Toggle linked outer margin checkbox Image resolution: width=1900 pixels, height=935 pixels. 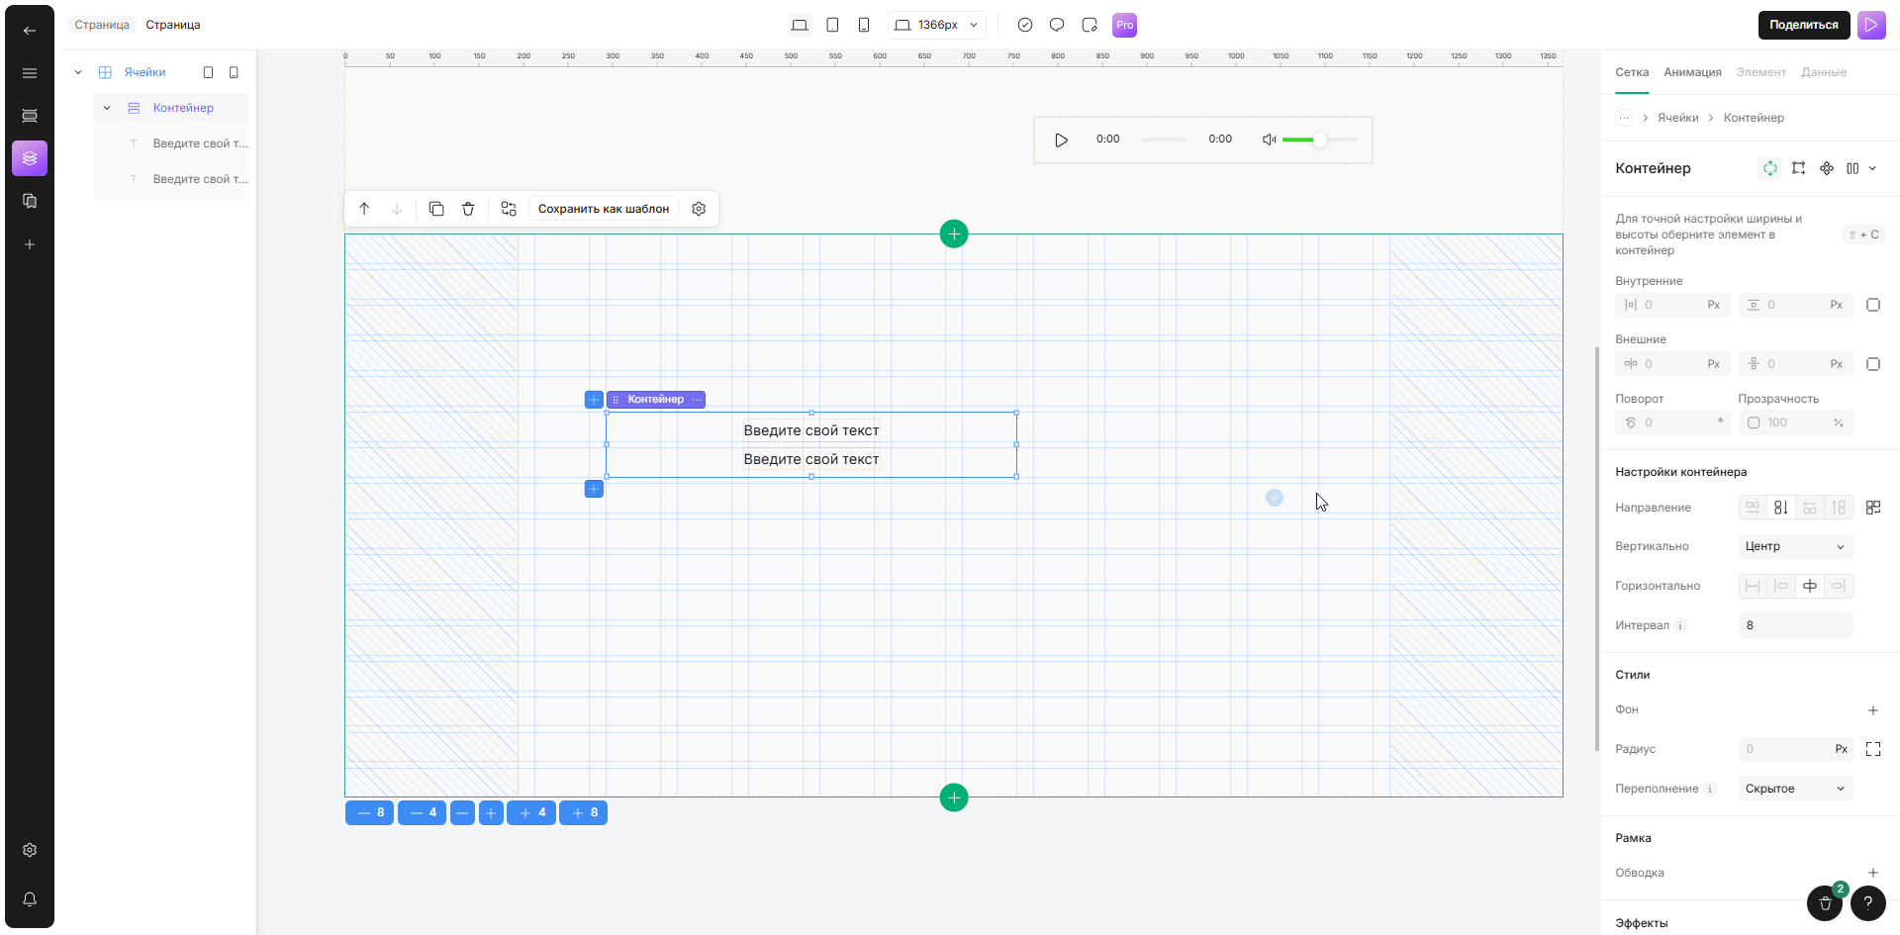[1872, 364]
